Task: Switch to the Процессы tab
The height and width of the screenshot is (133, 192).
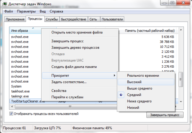Action: click(35, 19)
